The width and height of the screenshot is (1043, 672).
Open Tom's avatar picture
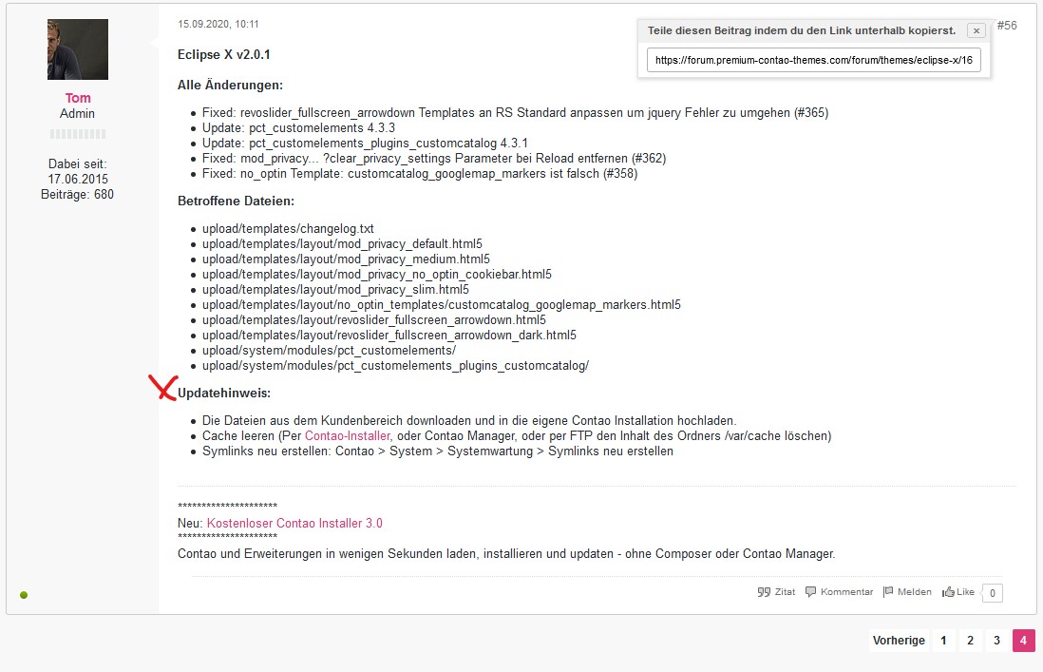(78, 49)
